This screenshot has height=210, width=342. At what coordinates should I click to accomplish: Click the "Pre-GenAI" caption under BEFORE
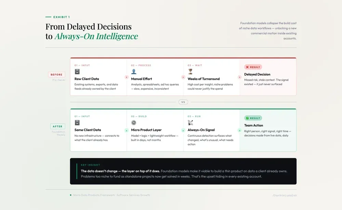[59, 80]
